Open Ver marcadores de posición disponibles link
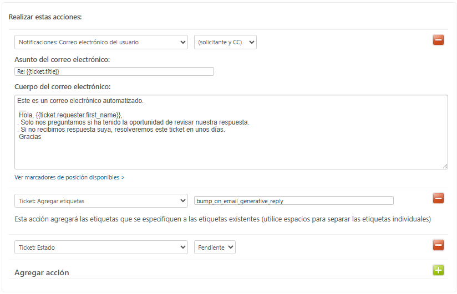The image size is (457, 294). pos(69,178)
